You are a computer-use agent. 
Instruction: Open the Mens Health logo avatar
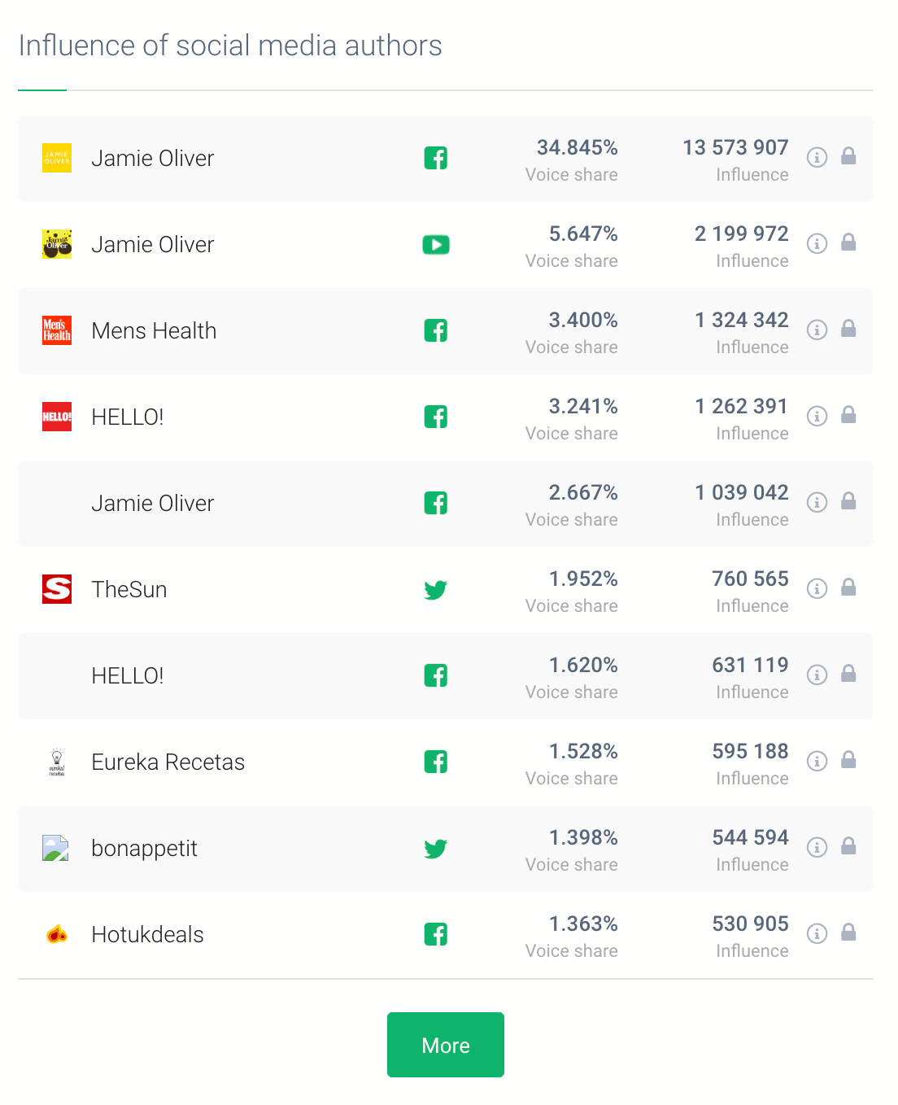(x=57, y=330)
